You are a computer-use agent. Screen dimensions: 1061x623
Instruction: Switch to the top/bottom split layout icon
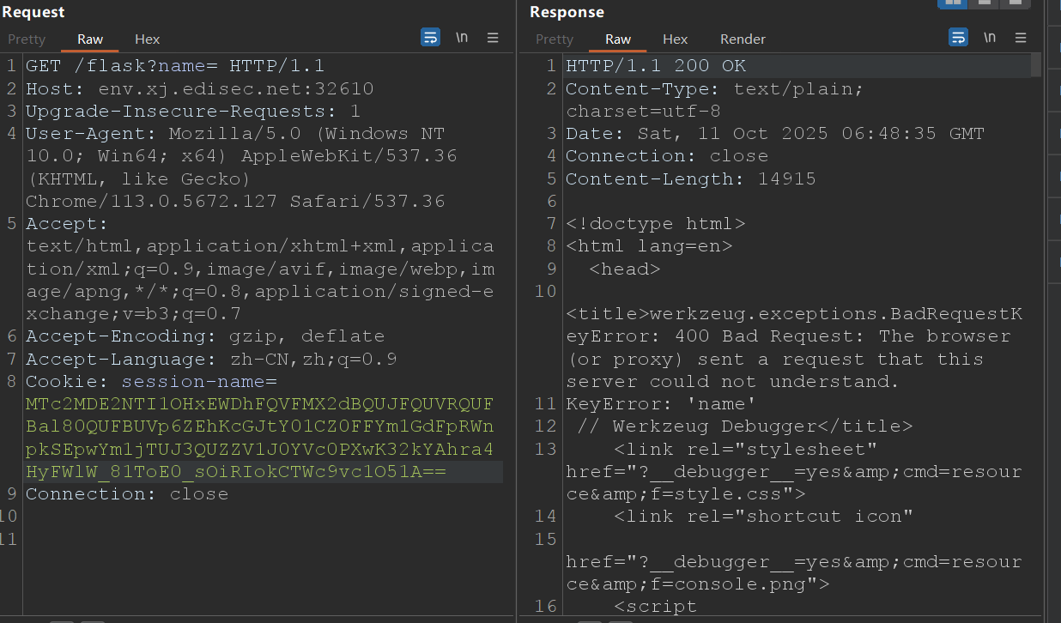984,3
